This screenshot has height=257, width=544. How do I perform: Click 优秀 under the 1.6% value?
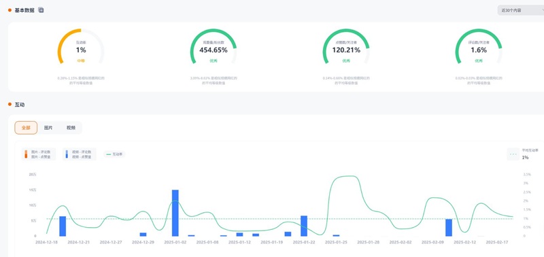(x=479, y=61)
